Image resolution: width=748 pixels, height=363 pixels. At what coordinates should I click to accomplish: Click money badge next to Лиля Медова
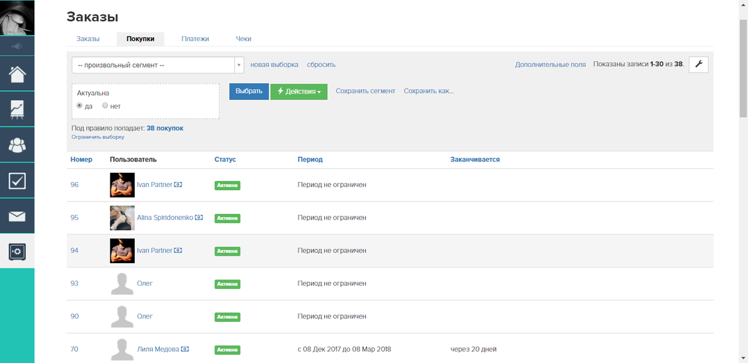(185, 349)
